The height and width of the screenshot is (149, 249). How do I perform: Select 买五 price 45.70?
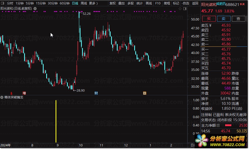(226, 68)
